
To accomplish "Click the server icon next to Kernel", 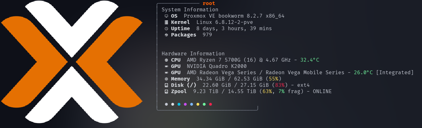I will (166, 22).
